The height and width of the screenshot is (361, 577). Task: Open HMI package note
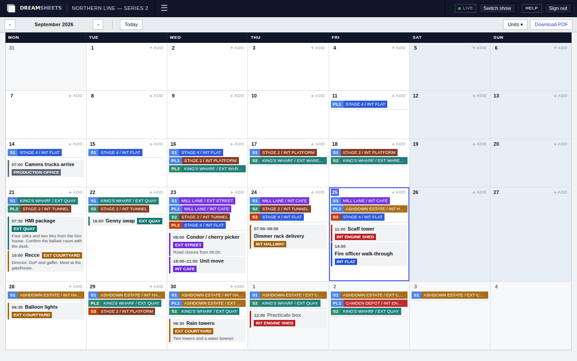pyautogui.click(x=46, y=233)
